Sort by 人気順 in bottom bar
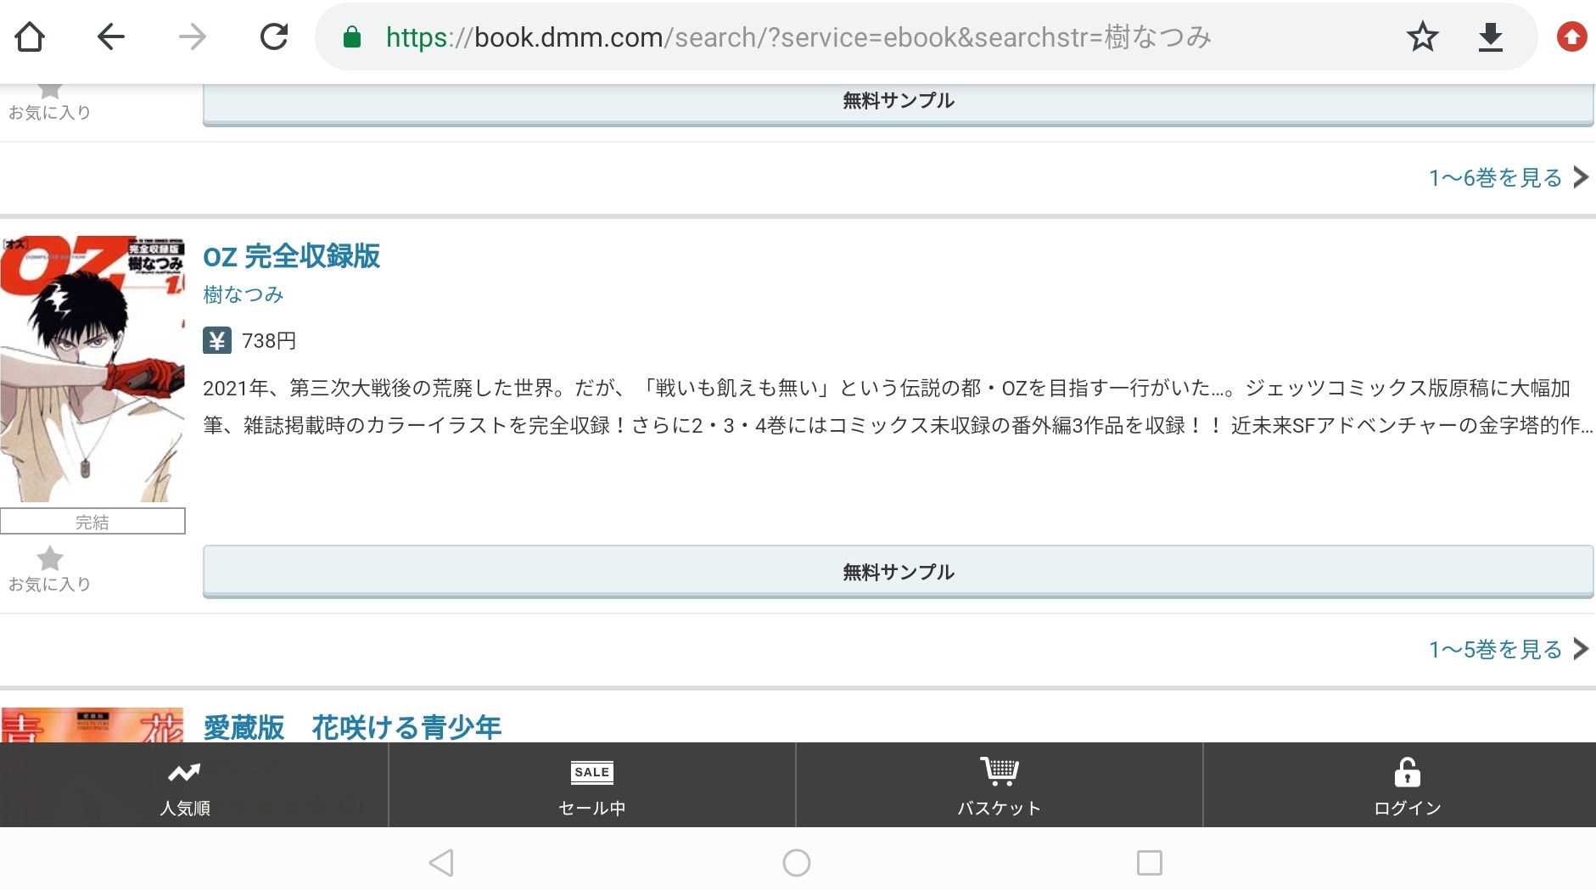 tap(185, 786)
